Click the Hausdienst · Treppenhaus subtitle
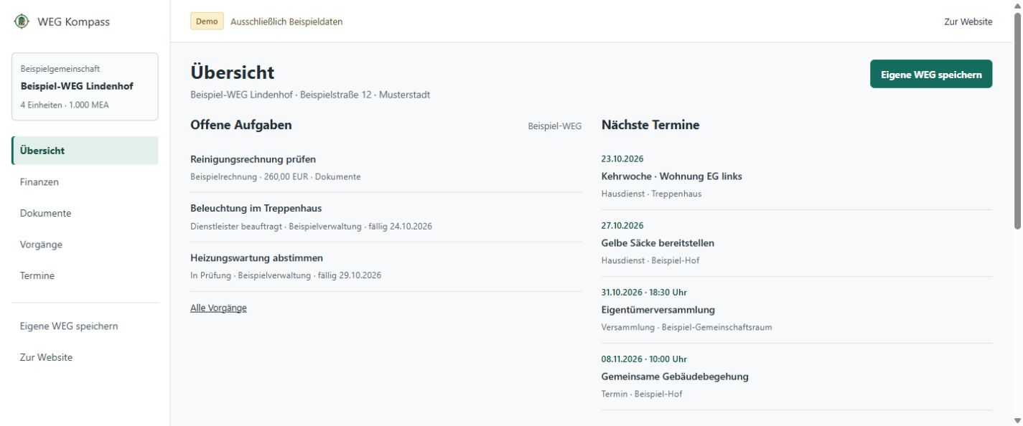Image resolution: width=1023 pixels, height=426 pixels. pyautogui.click(x=651, y=194)
